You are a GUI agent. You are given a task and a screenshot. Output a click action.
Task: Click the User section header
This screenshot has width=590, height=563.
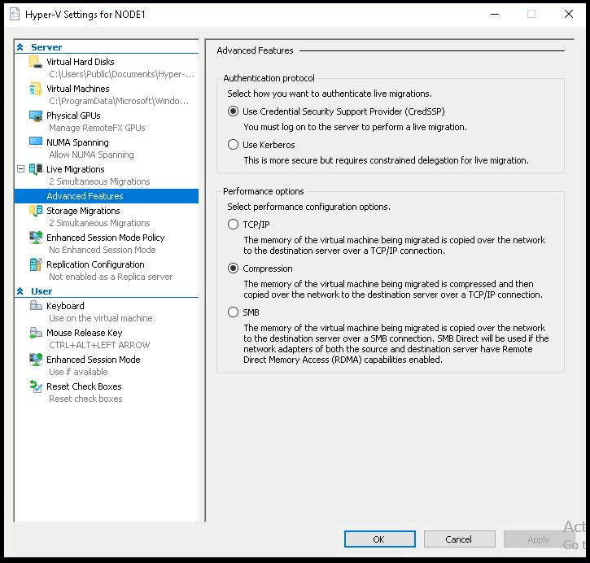[x=42, y=291]
